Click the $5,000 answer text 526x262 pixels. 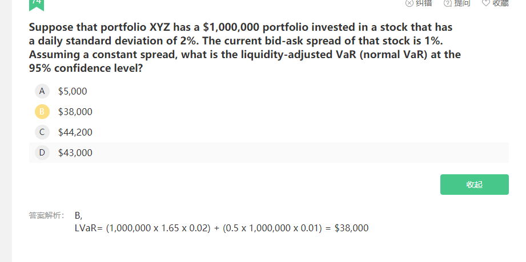(73, 91)
